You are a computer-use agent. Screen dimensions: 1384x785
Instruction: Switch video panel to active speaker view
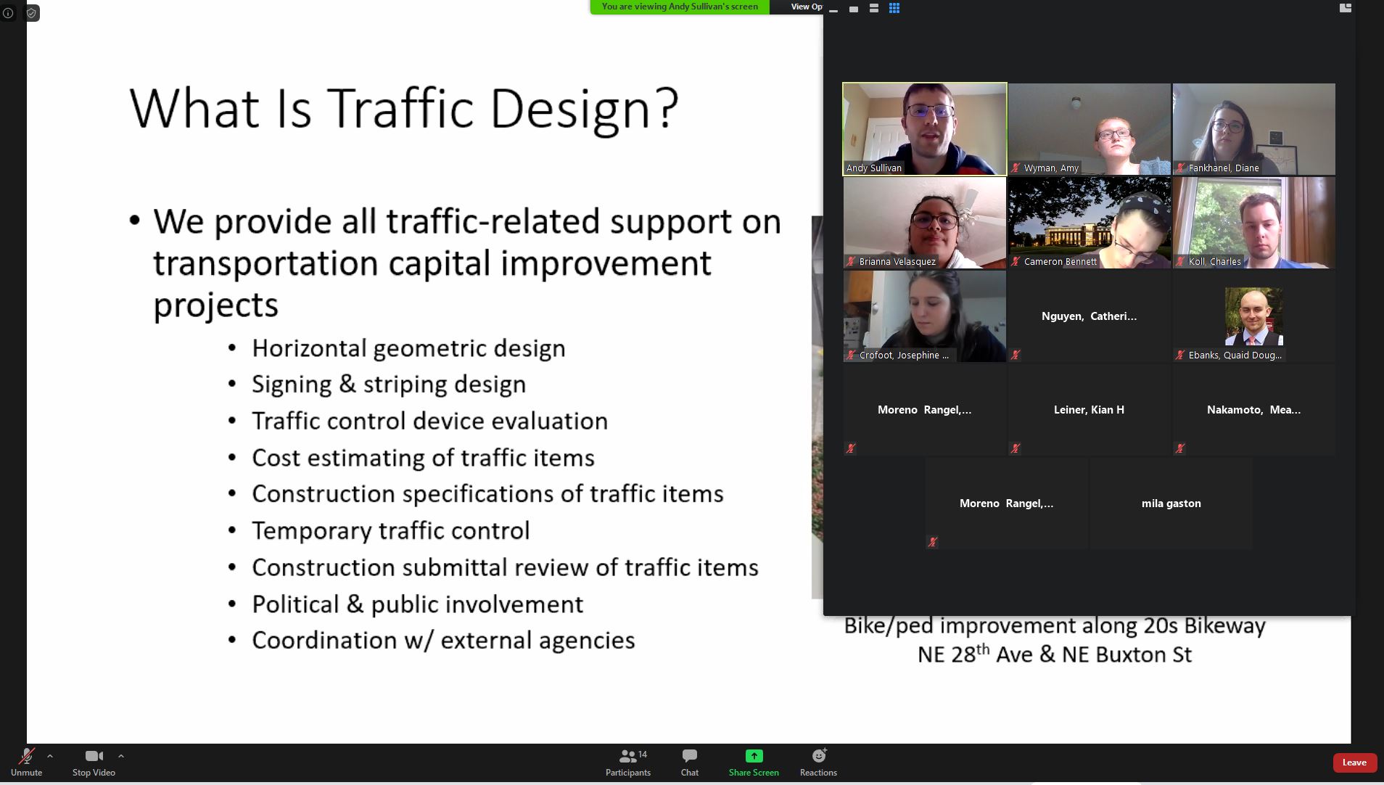[x=874, y=8]
